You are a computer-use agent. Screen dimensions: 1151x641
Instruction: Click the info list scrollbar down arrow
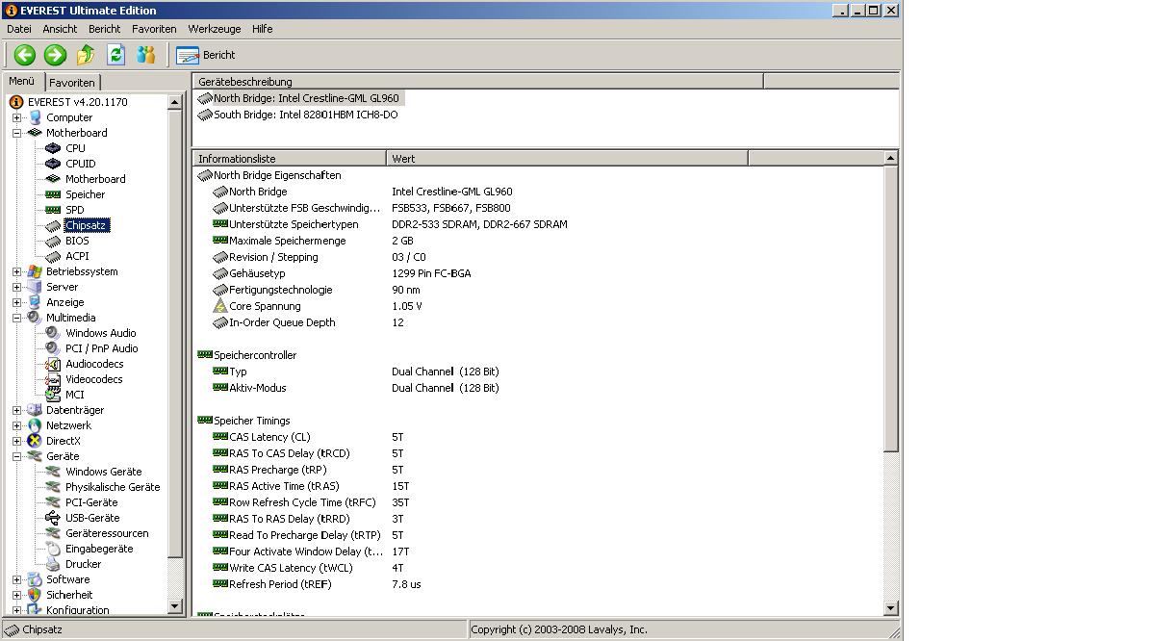click(x=890, y=608)
